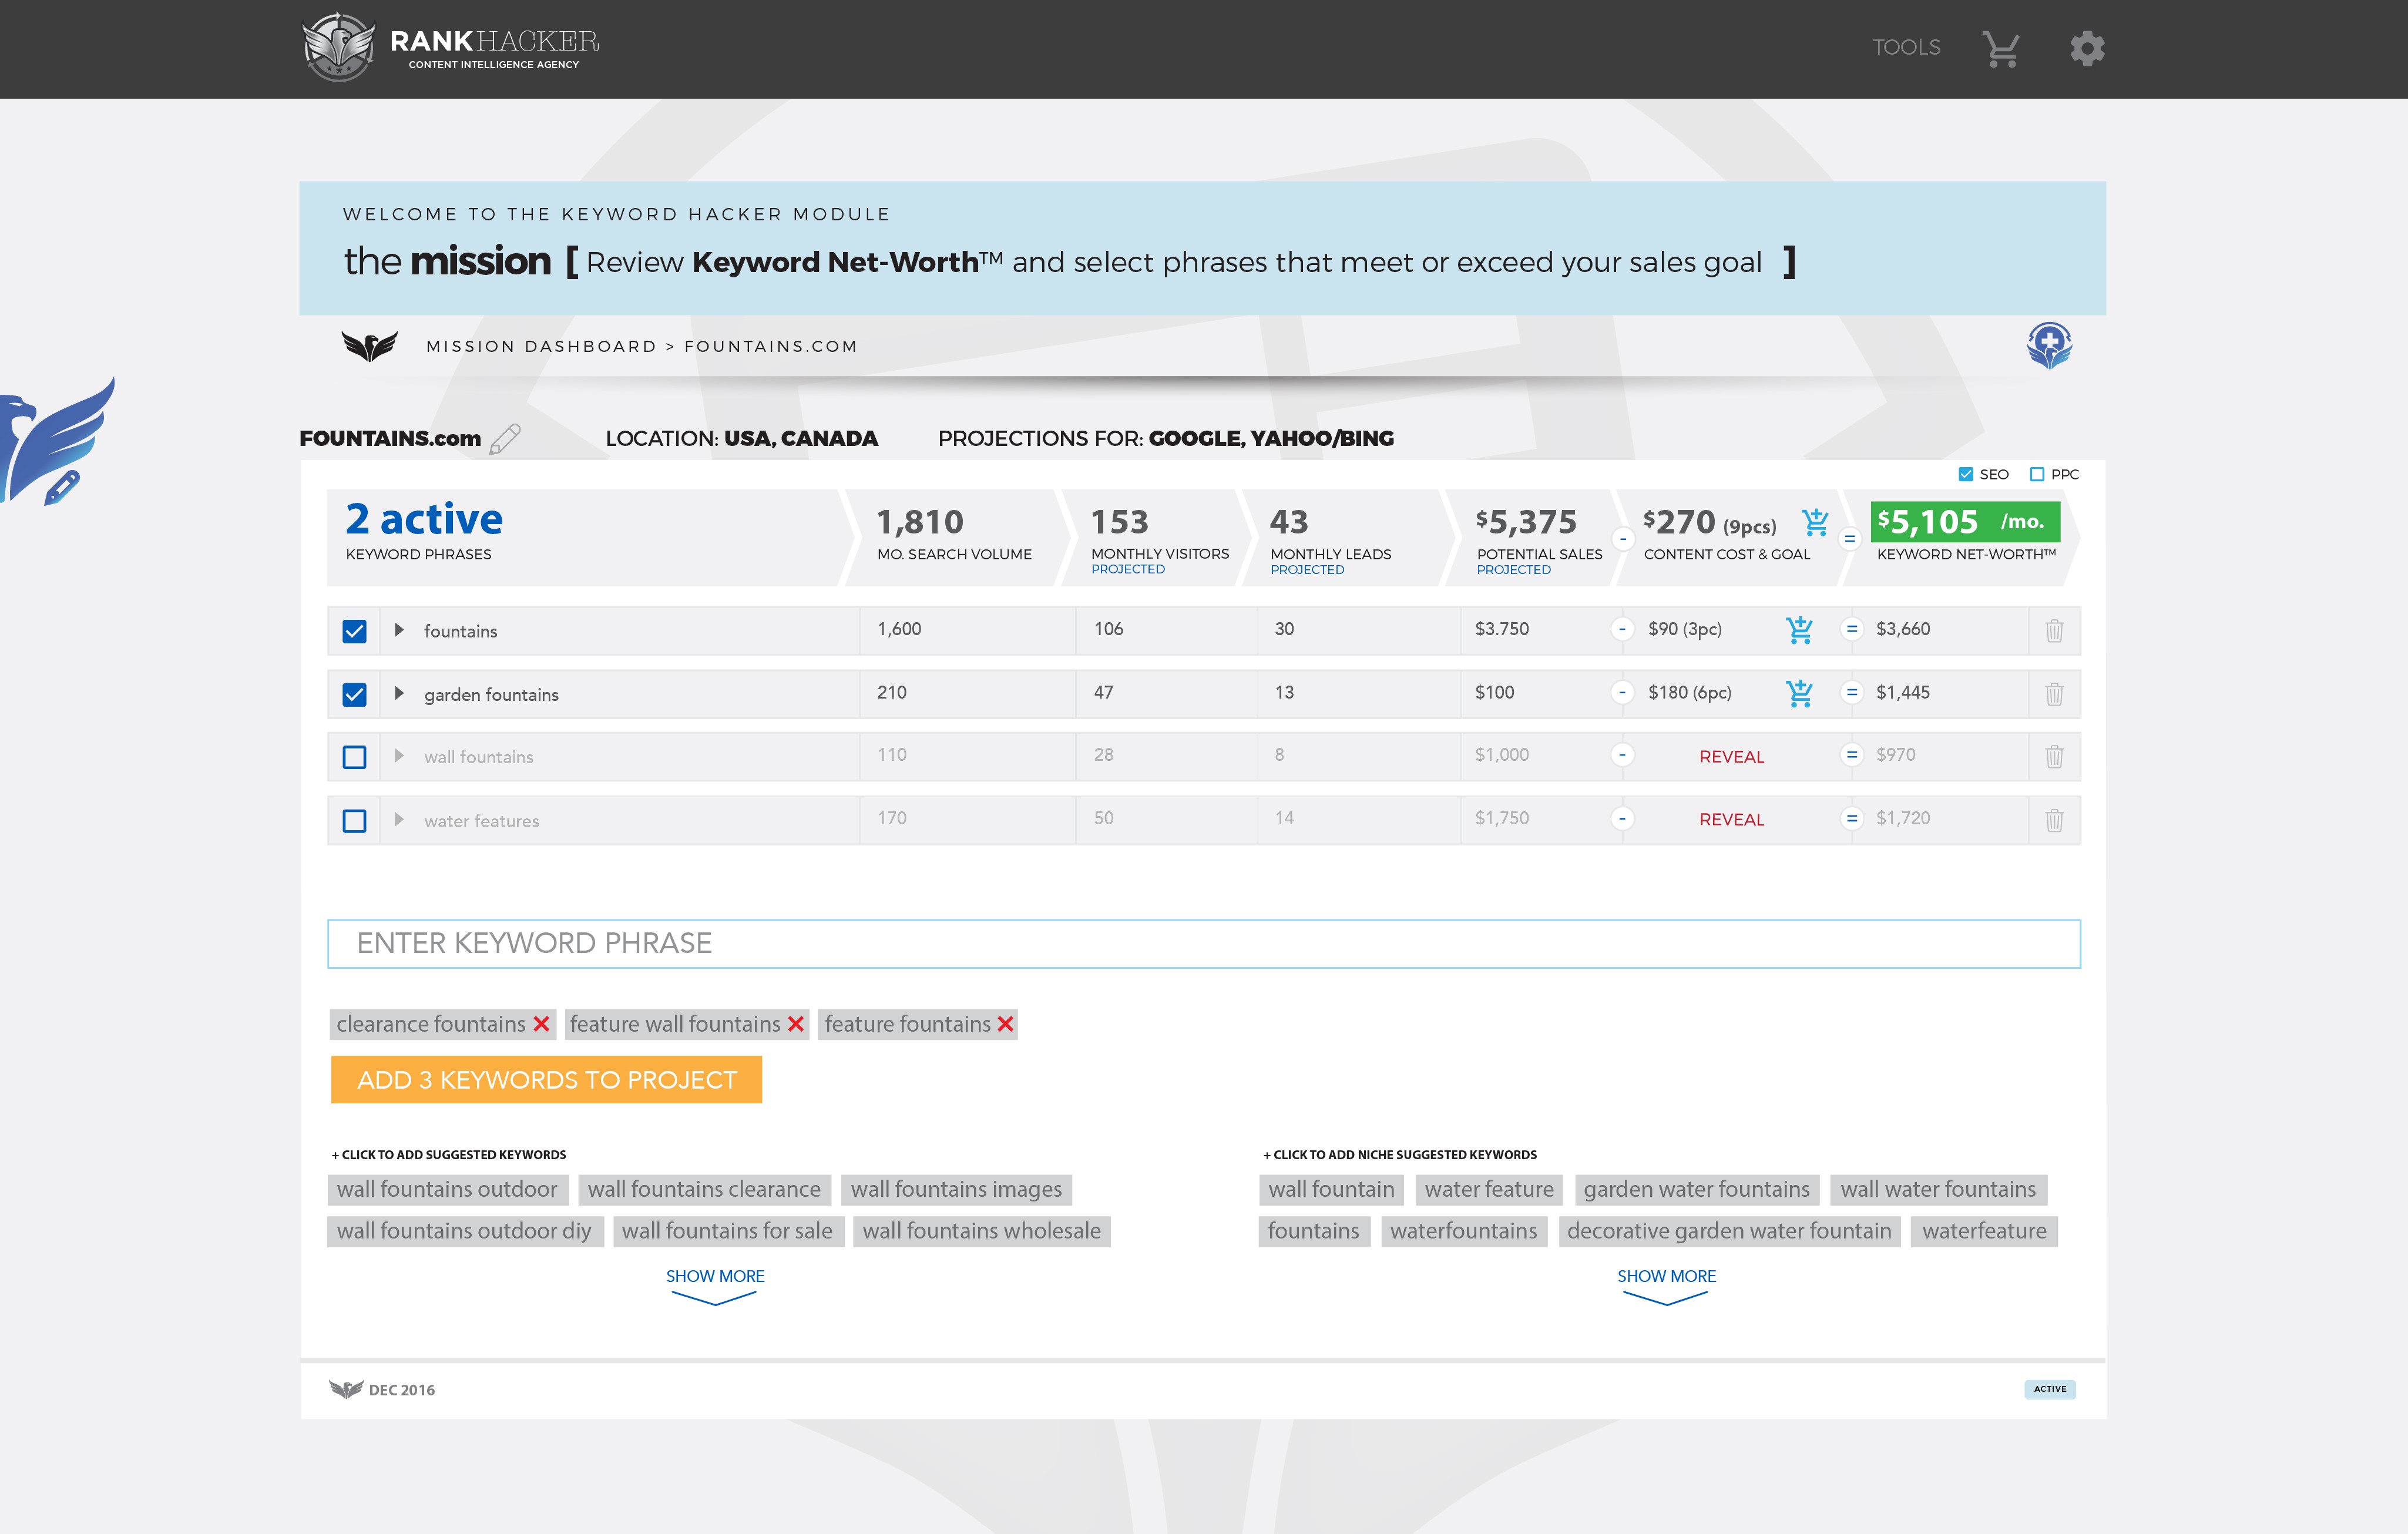Viewport: 2408px width, 1534px height.
Task: Enable the water features checkbox
Action: click(354, 821)
